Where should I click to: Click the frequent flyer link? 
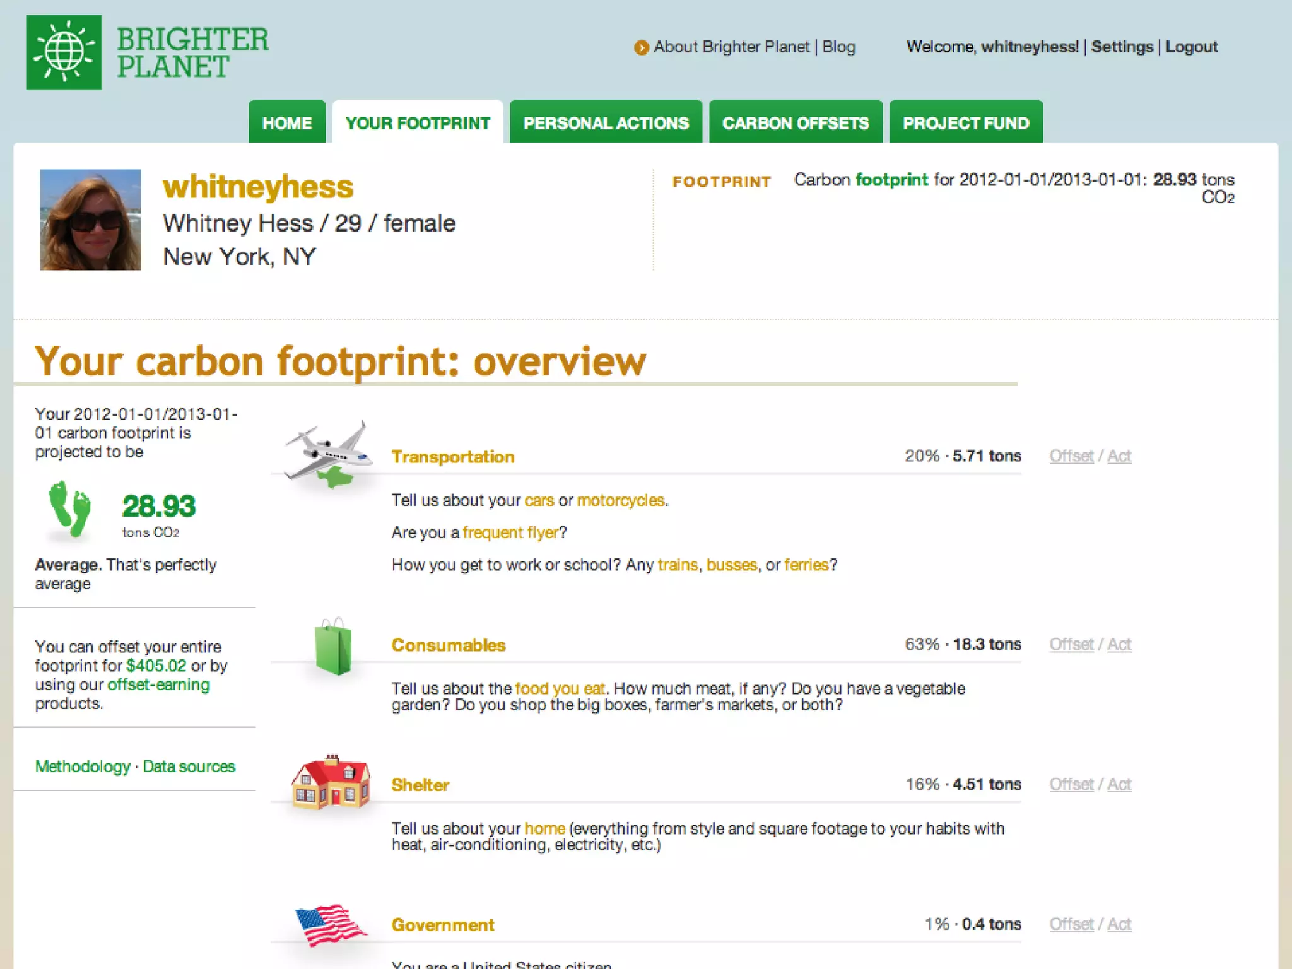(x=510, y=532)
